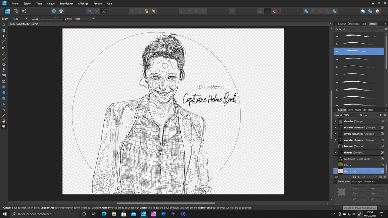
Task: Open the Calque menu
Action: click(51, 4)
